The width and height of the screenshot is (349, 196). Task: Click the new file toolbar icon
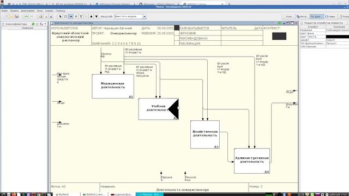[x=7, y=16]
